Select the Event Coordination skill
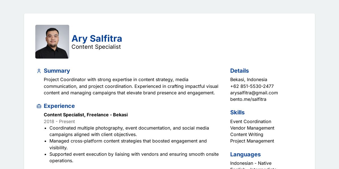This screenshot has height=169, width=339. 251,121
